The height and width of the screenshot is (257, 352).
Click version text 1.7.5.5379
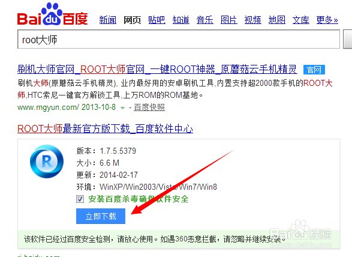(x=118, y=151)
